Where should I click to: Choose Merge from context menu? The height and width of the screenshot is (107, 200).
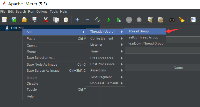(x=54, y=52)
